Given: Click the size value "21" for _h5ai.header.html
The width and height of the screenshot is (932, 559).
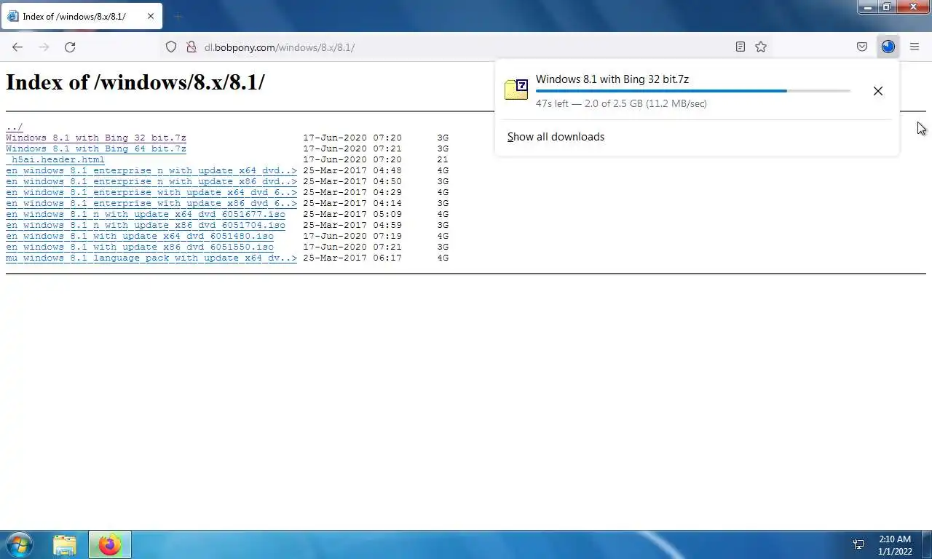Looking at the screenshot, I should point(443,159).
